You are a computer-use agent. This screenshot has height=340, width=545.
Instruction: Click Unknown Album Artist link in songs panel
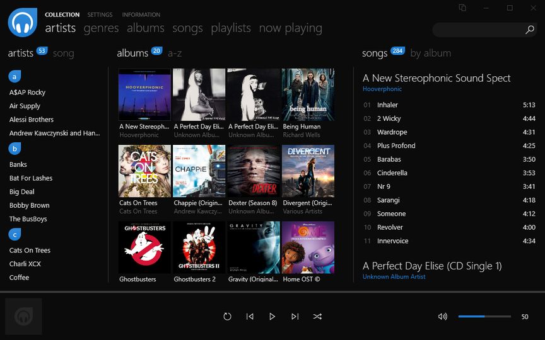point(394,276)
